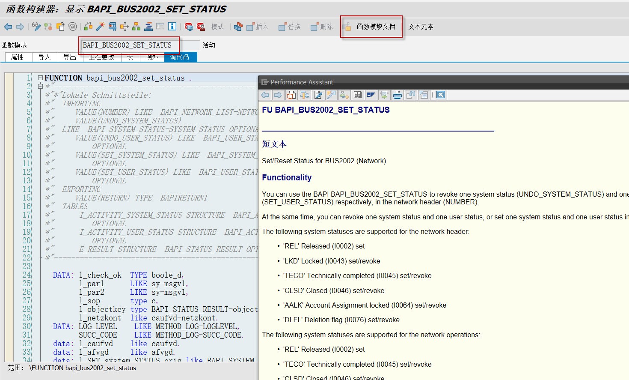Toggle display/change mode with the glasses-pencil icon

pyautogui.click(x=35, y=26)
